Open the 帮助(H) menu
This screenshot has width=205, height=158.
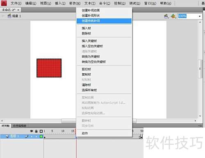pos(166,3)
